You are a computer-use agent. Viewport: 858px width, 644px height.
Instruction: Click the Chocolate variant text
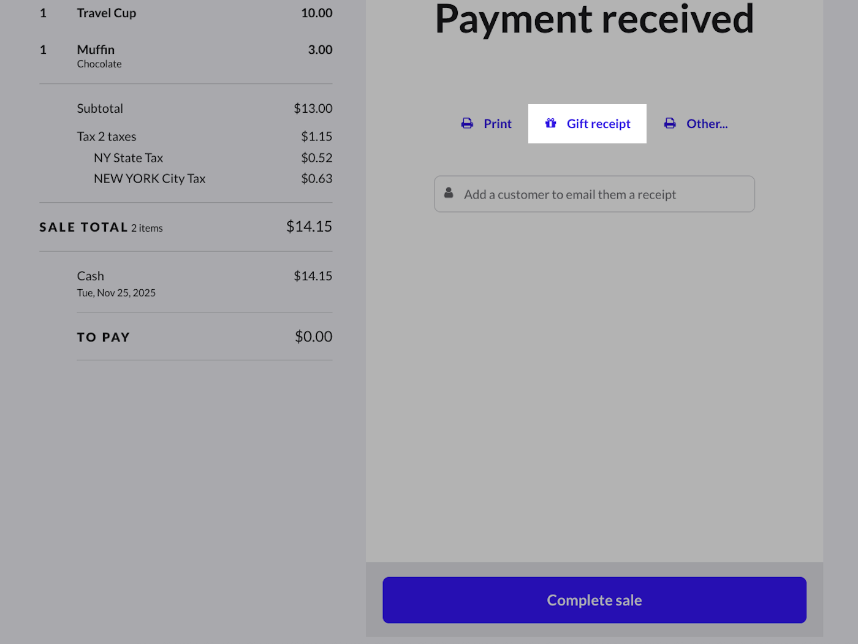[x=99, y=64]
